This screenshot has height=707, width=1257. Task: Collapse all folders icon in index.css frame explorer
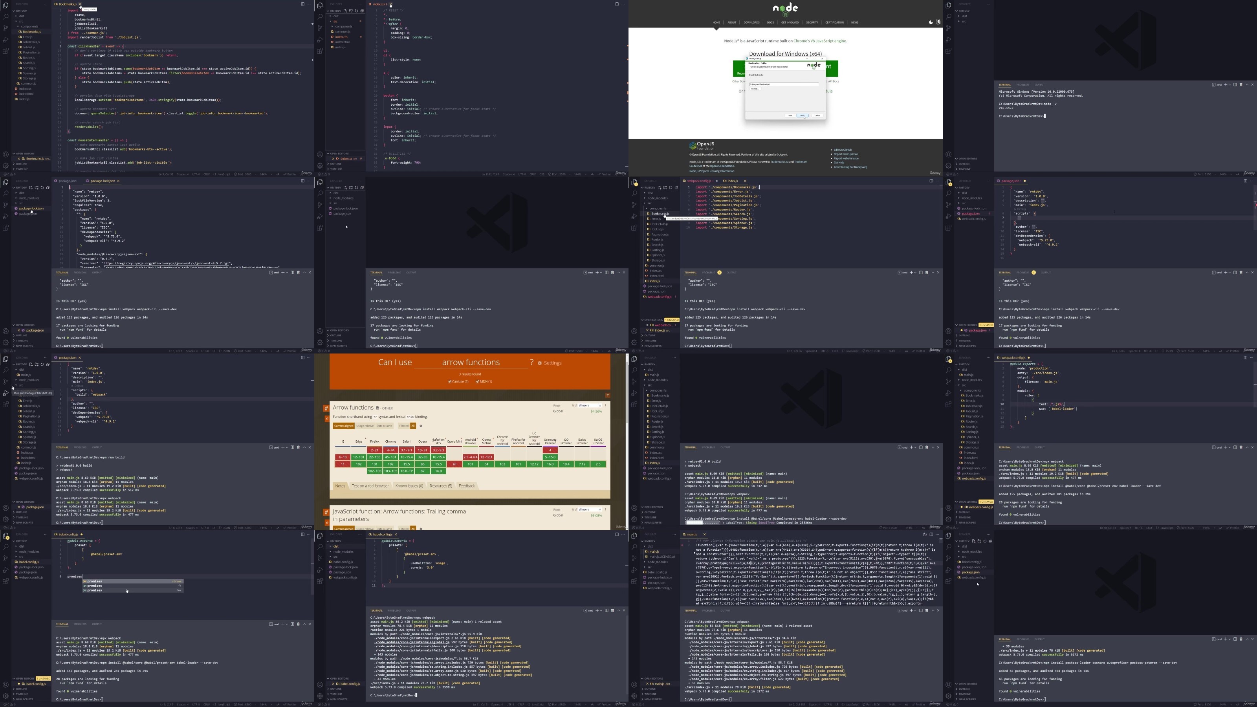361,11
